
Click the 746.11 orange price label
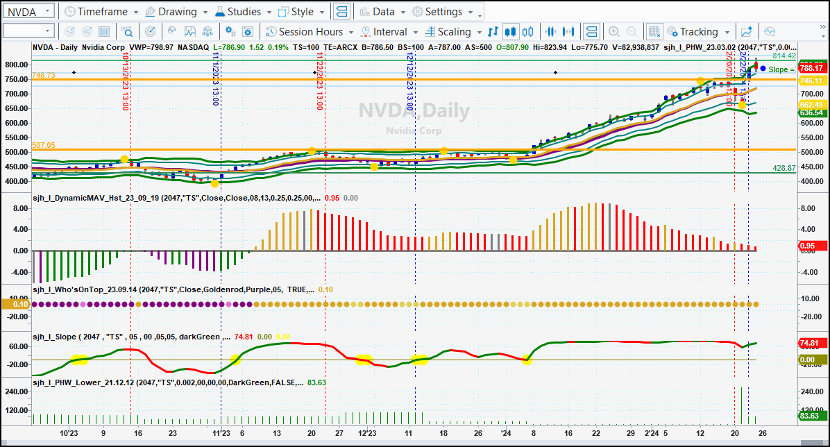coord(811,81)
